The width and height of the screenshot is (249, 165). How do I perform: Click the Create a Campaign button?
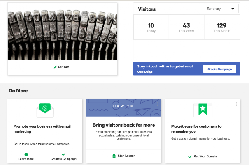pyautogui.click(x=64, y=156)
